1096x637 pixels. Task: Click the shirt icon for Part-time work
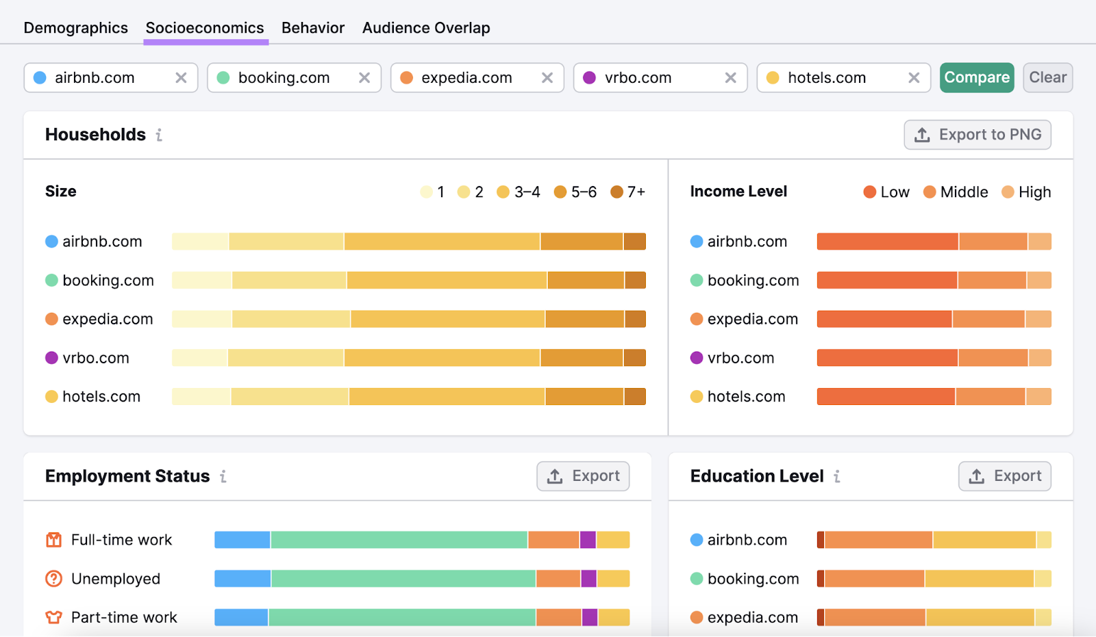point(53,616)
